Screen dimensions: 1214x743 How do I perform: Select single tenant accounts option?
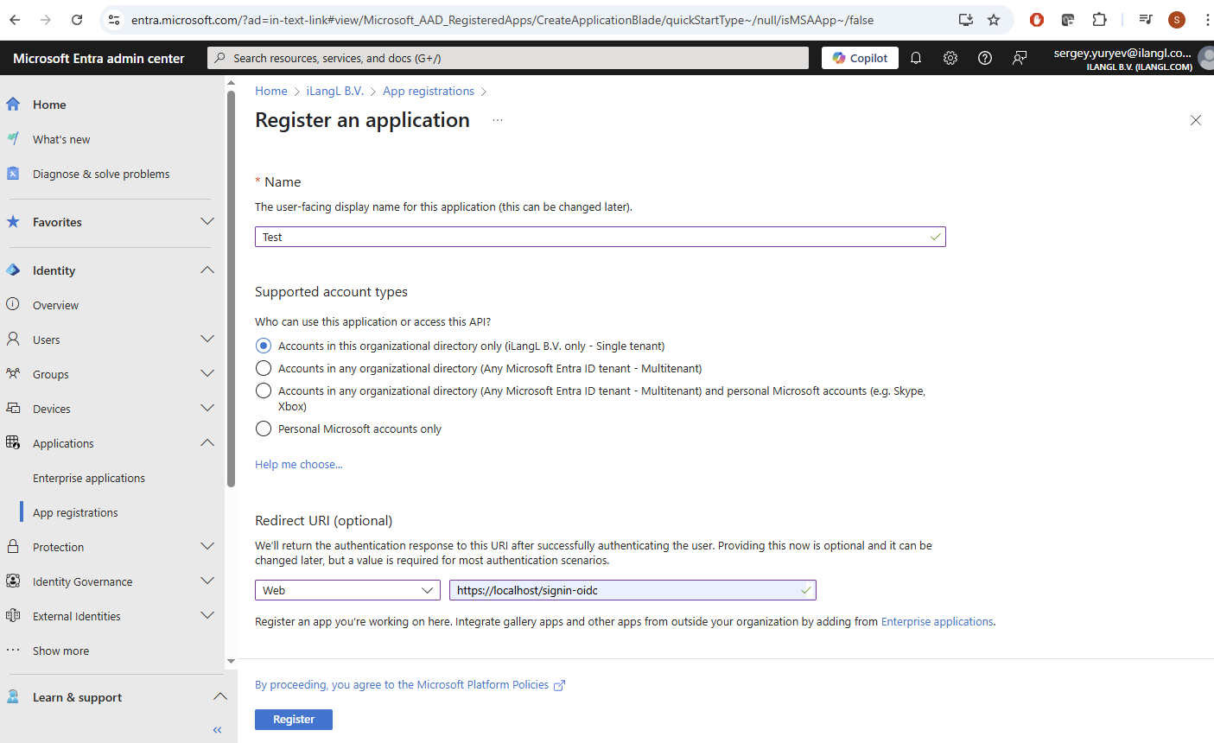(x=264, y=346)
